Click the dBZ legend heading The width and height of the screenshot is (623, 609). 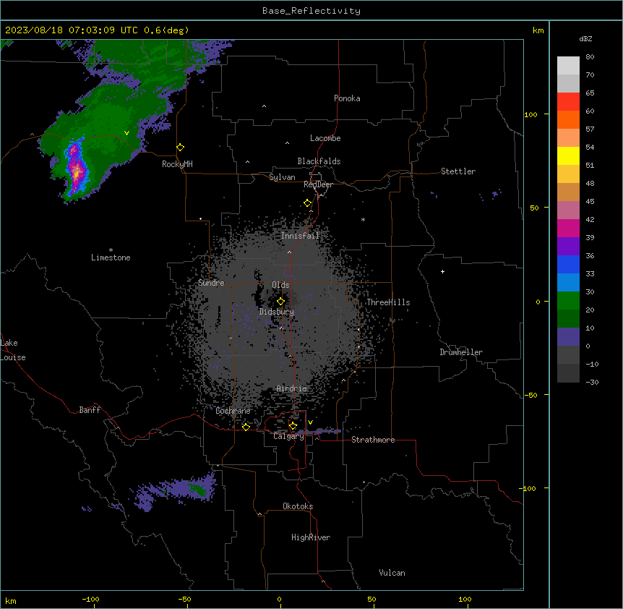pyautogui.click(x=585, y=39)
